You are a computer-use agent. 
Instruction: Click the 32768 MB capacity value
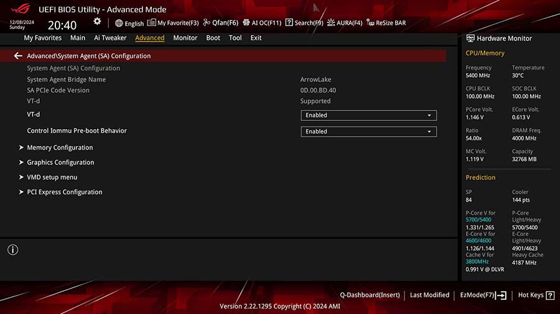525,159
